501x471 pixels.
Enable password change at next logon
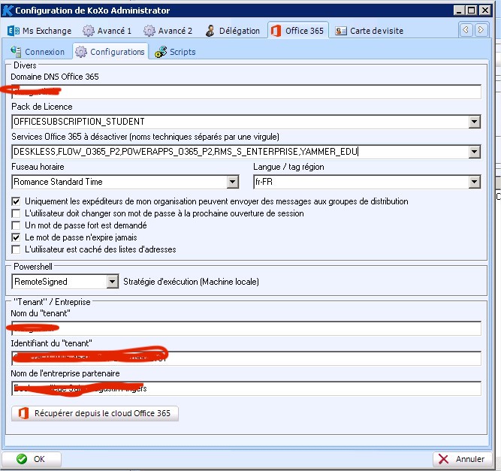16,213
